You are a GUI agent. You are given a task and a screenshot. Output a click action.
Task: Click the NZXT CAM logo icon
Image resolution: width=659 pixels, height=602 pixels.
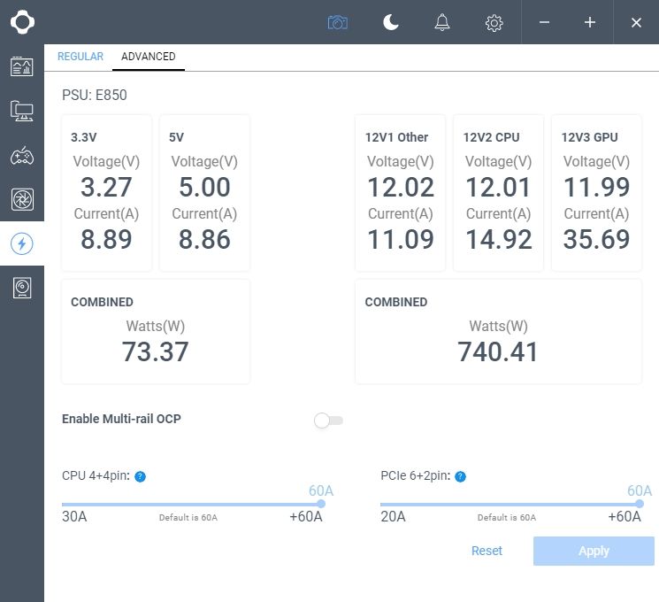click(x=22, y=22)
